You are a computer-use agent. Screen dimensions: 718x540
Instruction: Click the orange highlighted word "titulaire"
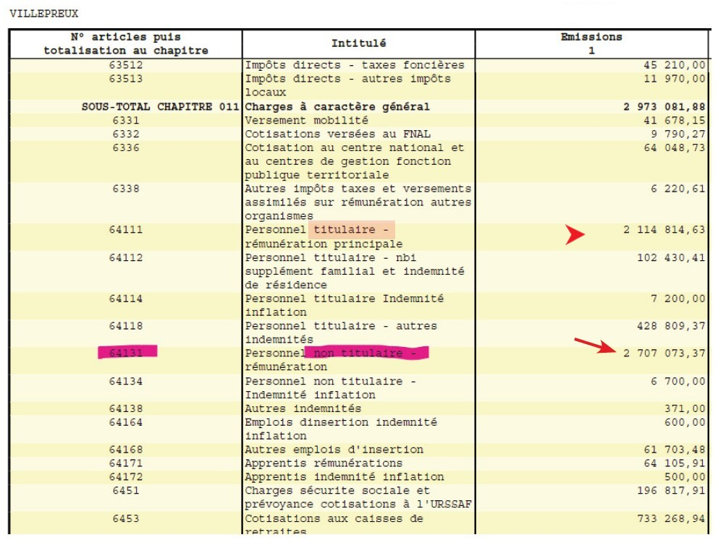(352, 230)
